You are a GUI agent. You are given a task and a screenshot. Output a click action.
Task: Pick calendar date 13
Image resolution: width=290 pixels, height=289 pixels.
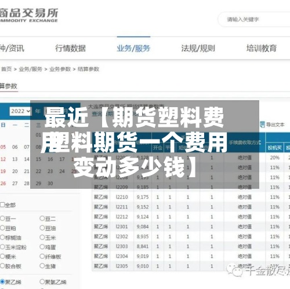[x=15, y=159]
